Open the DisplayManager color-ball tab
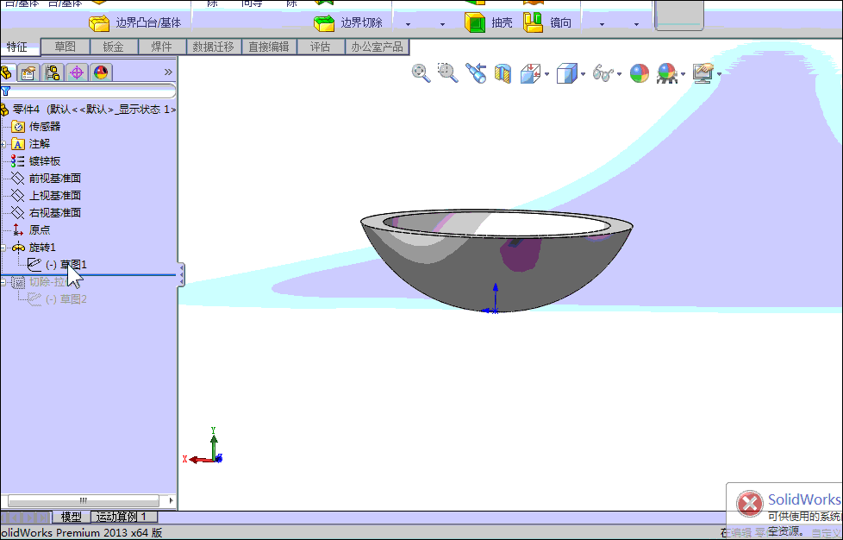Image resolution: width=843 pixels, height=540 pixels. point(101,72)
